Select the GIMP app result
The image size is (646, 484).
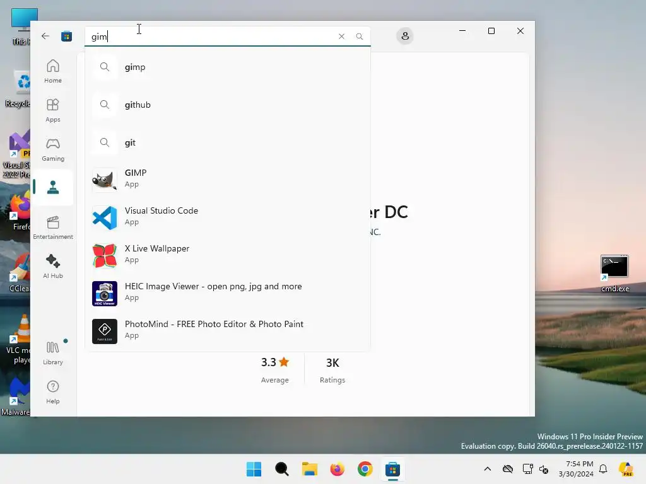[x=227, y=180]
